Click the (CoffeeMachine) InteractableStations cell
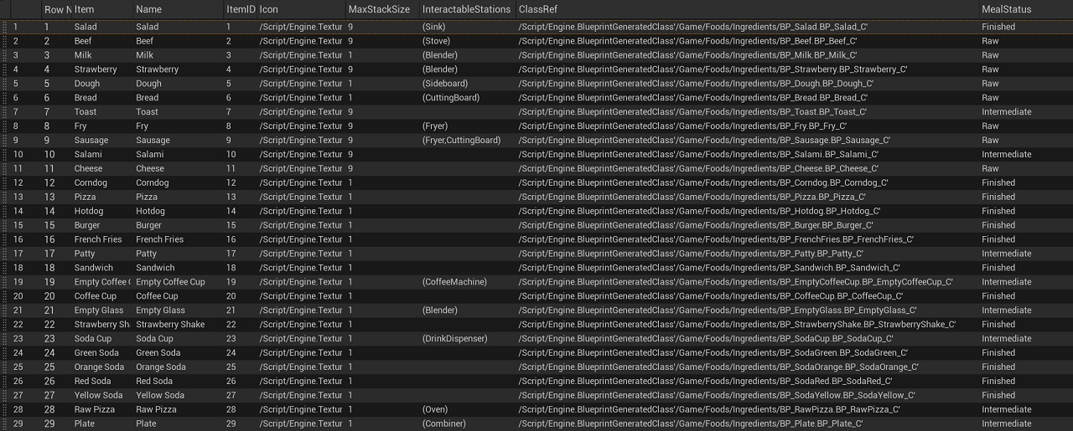1073x431 pixels. click(x=454, y=282)
